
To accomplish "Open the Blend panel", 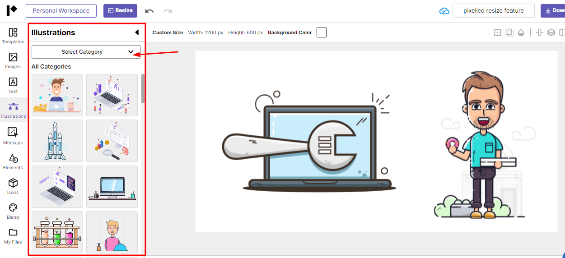I will (x=13, y=211).
